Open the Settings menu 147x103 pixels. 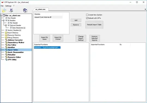[8, 6]
